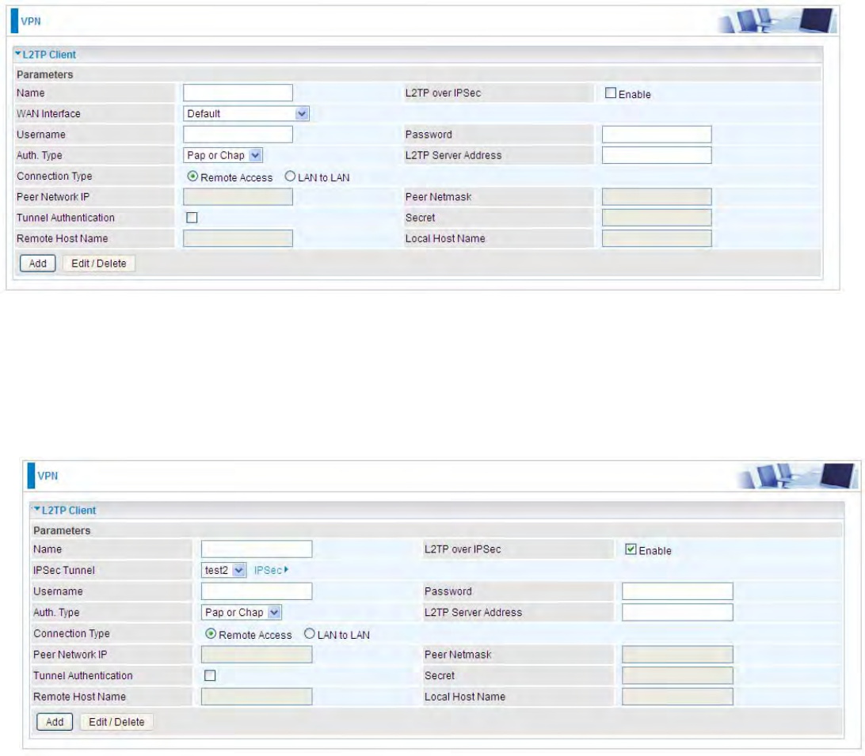Click Local Host Name field in bottom panel
Screen dimensions: 865x756
coord(677,697)
